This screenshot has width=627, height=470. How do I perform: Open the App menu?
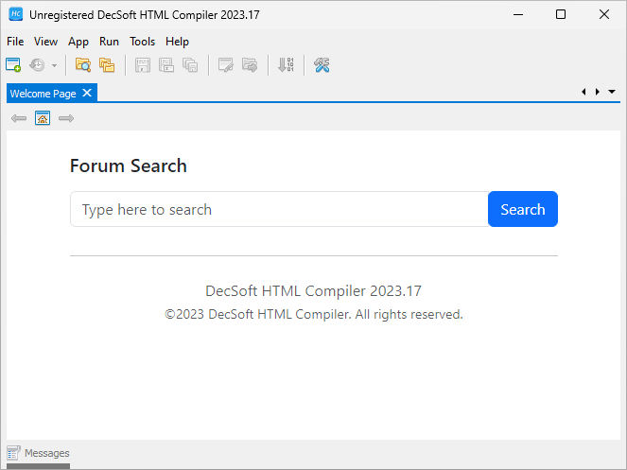coord(78,42)
